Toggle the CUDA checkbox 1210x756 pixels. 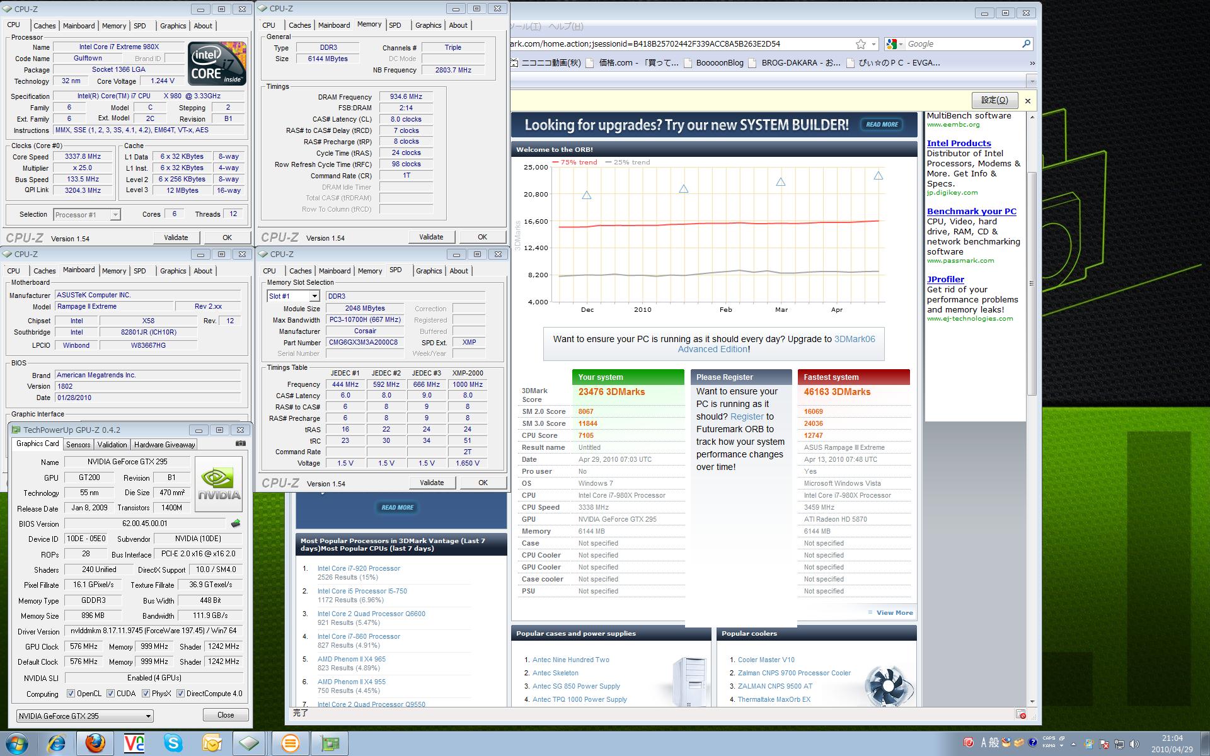[x=111, y=694]
